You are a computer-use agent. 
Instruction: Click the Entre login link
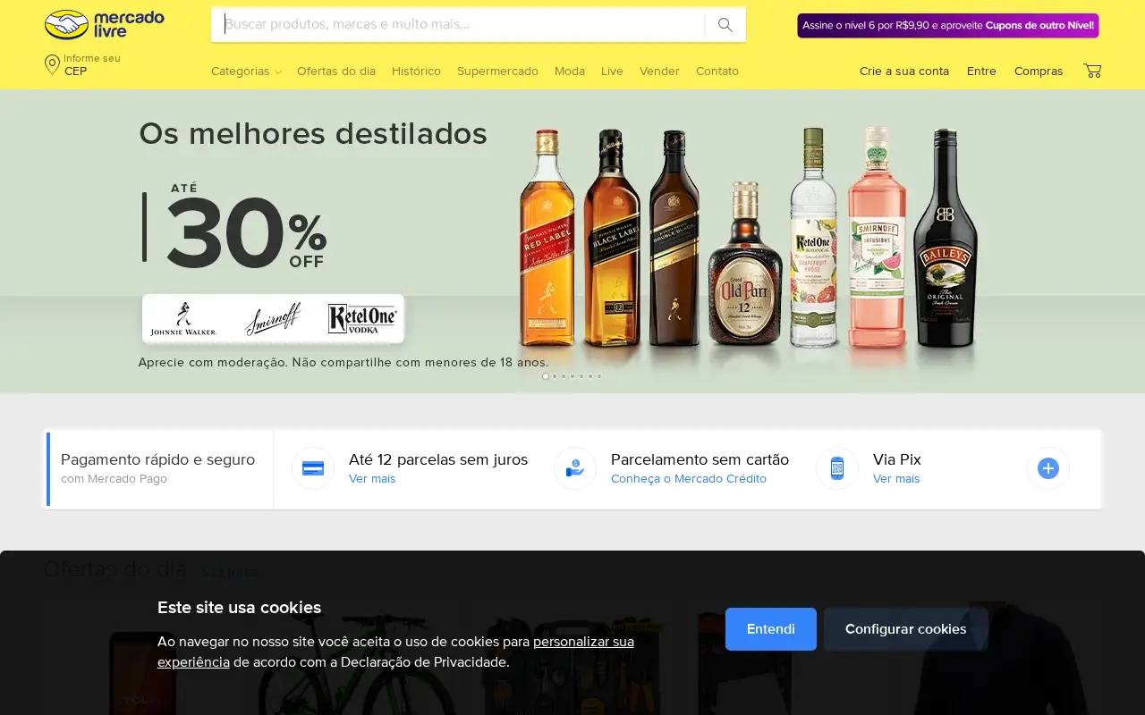981,71
